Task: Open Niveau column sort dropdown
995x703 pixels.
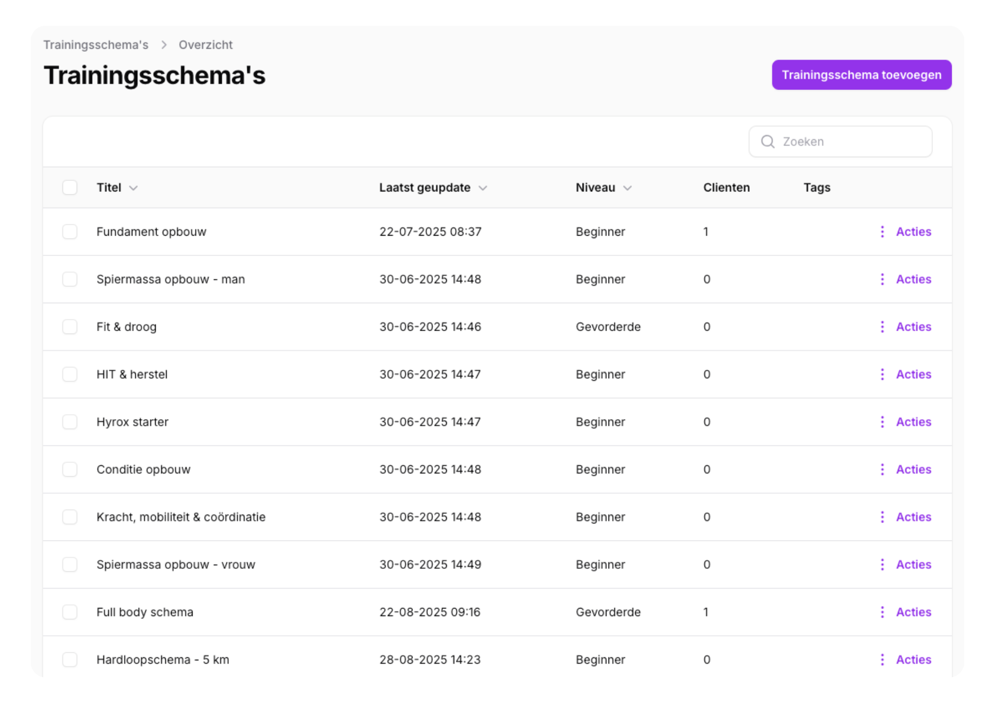Action: [627, 188]
